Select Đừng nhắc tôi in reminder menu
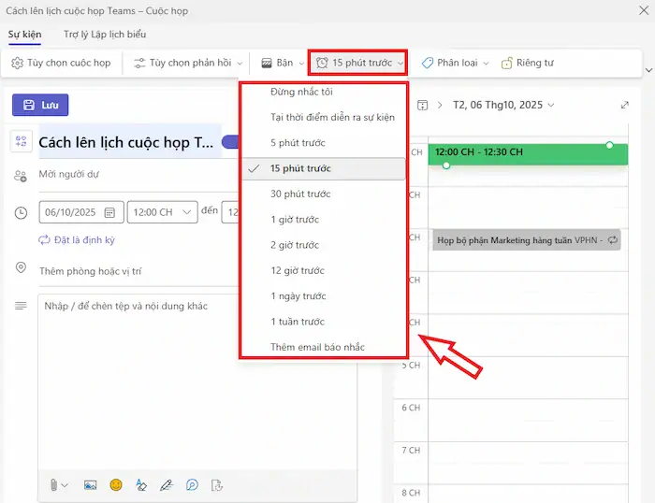 click(x=301, y=92)
